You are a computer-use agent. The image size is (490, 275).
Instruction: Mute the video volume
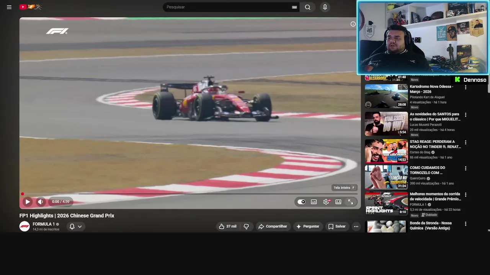point(41,202)
